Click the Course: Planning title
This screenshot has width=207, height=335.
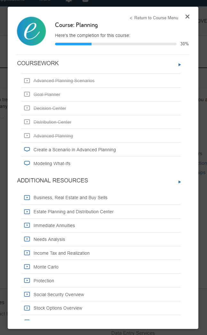point(76,25)
